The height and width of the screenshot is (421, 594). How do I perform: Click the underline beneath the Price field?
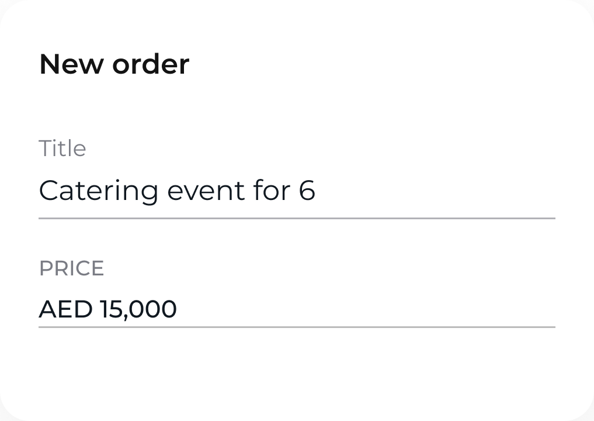[x=297, y=327]
